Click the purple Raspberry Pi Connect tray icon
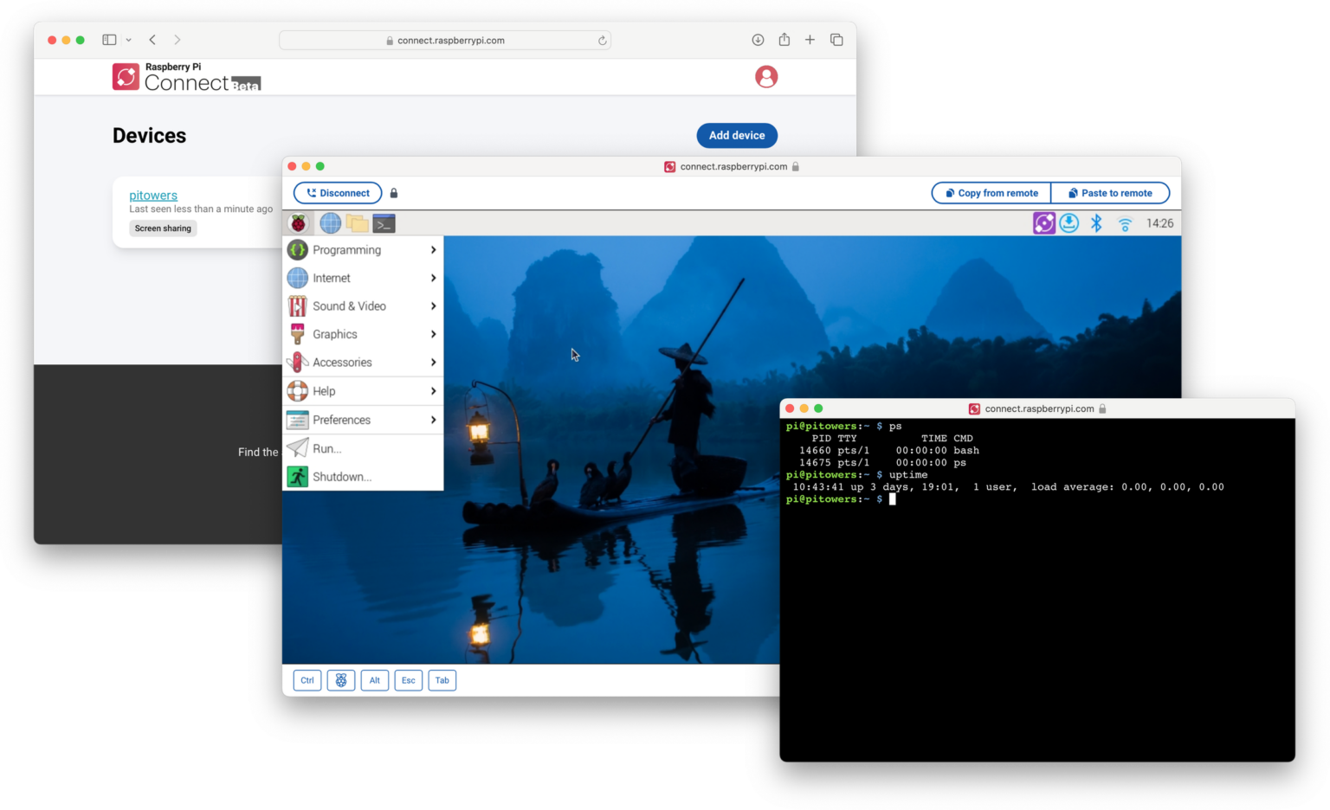Viewport: 1330px width, 810px height. click(x=1043, y=222)
